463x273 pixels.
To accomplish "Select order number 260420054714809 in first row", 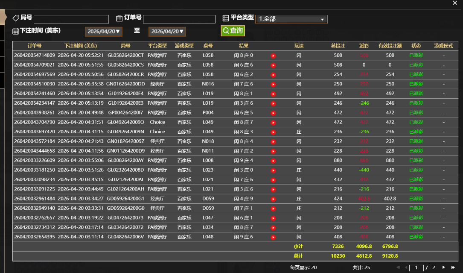I will click(35, 56).
